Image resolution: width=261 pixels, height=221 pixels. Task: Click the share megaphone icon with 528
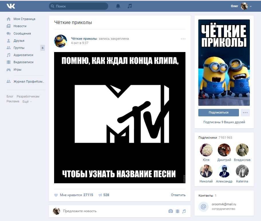click(100, 195)
